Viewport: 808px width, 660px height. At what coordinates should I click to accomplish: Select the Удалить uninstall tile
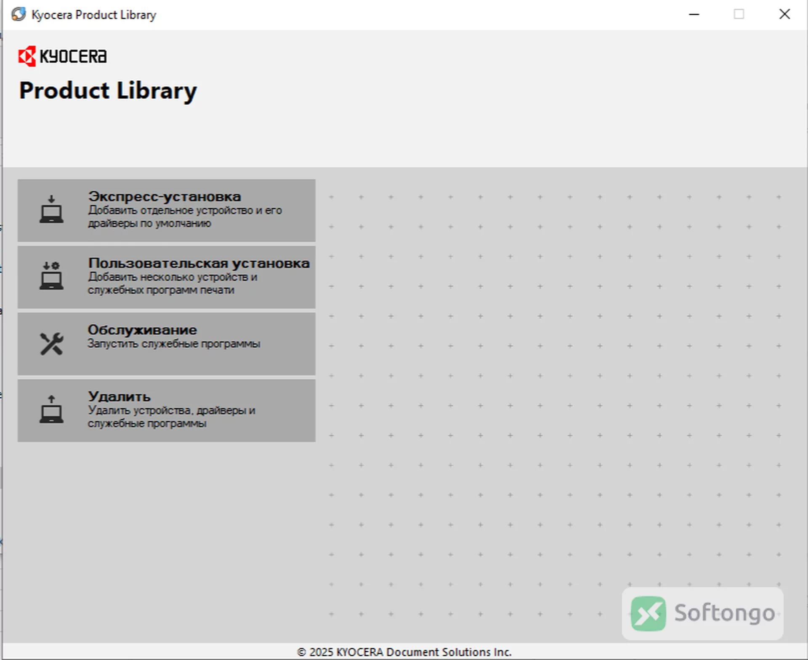[x=166, y=410]
